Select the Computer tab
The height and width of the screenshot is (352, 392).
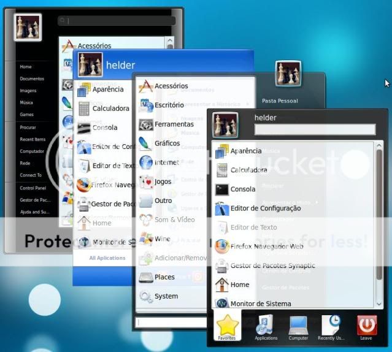pos(298,327)
